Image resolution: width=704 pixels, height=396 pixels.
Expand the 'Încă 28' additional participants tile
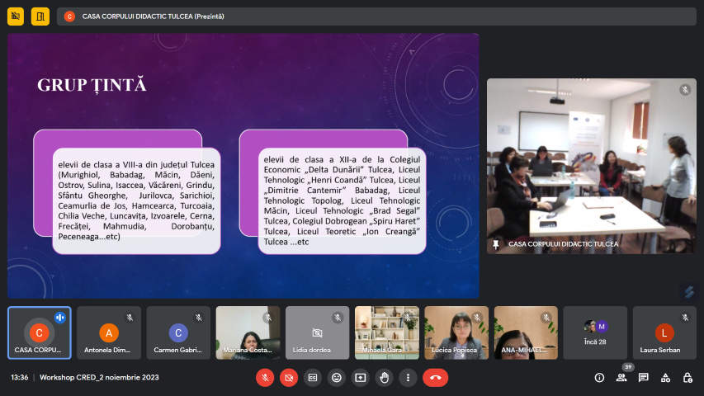[595, 332]
